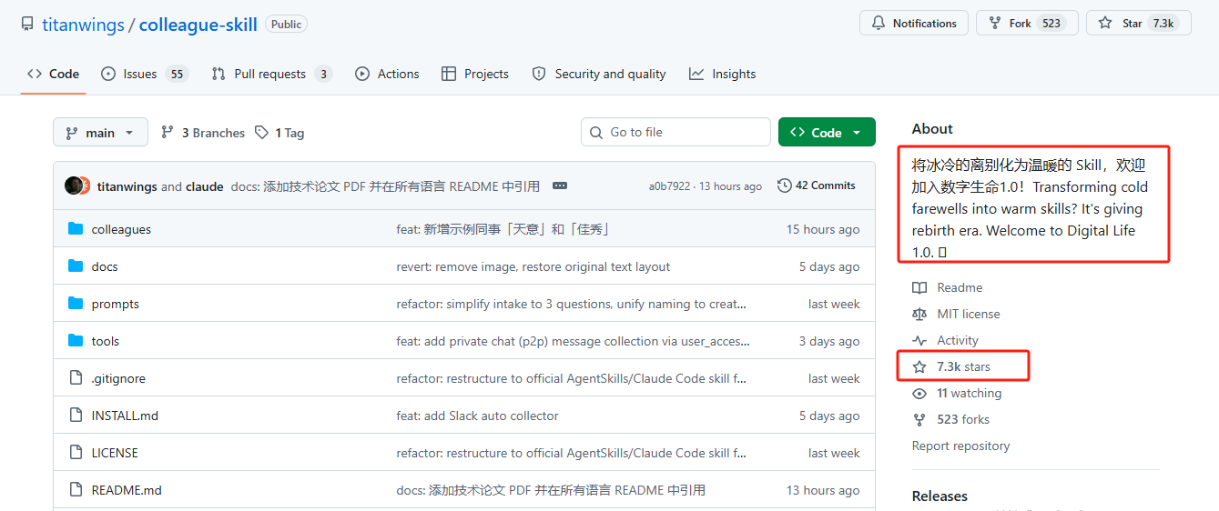Open the Notifications subscription button

[913, 24]
